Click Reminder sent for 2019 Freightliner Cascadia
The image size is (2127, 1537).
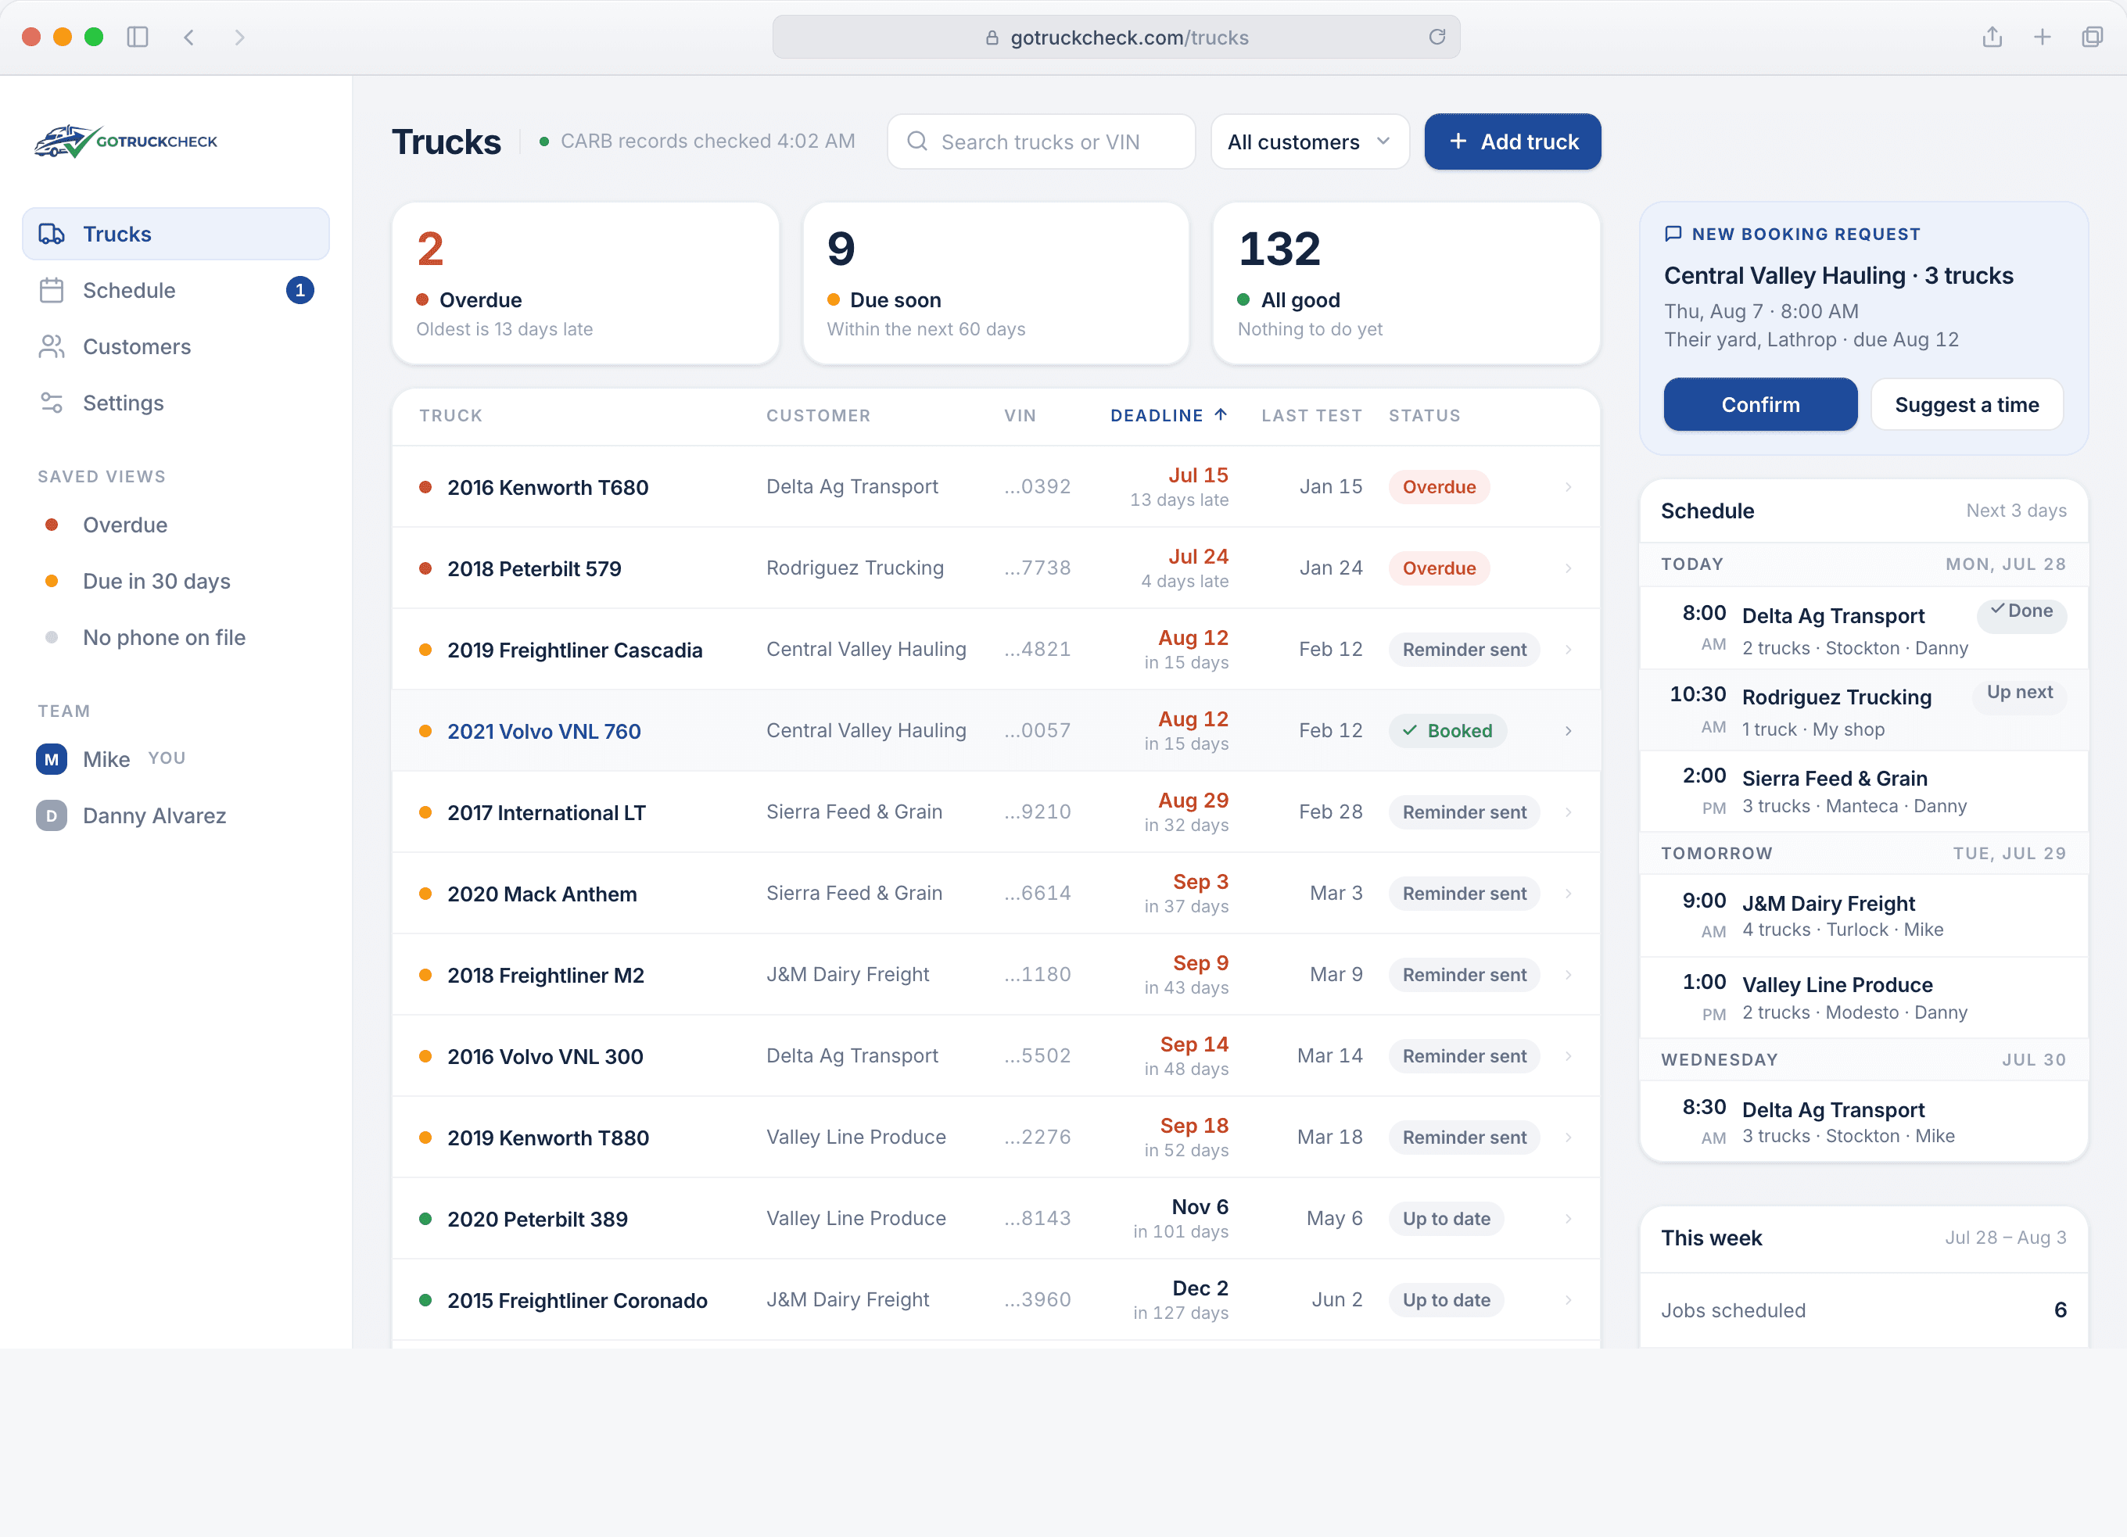(1464, 650)
